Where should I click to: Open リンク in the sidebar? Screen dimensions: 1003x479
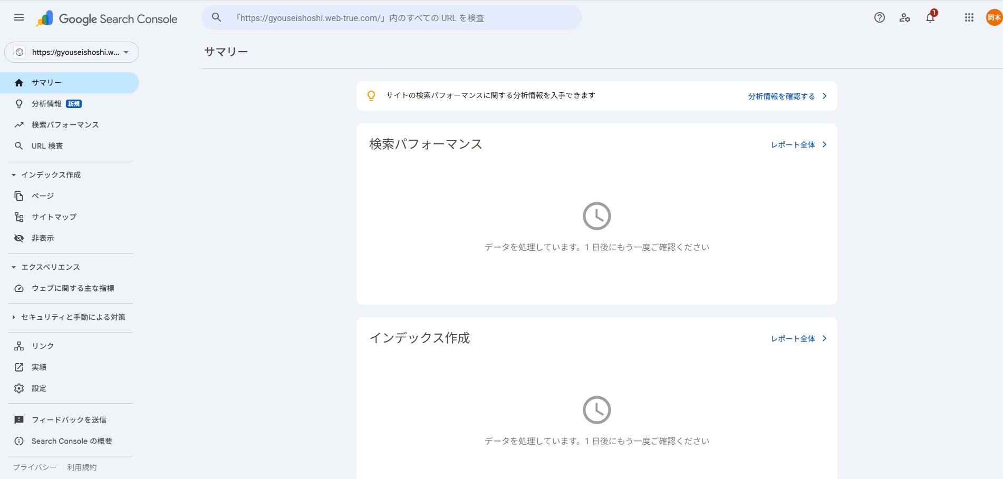[70, 346]
